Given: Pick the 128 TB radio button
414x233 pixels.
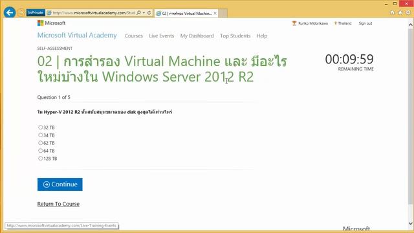Looking at the screenshot, I should click(40, 159).
